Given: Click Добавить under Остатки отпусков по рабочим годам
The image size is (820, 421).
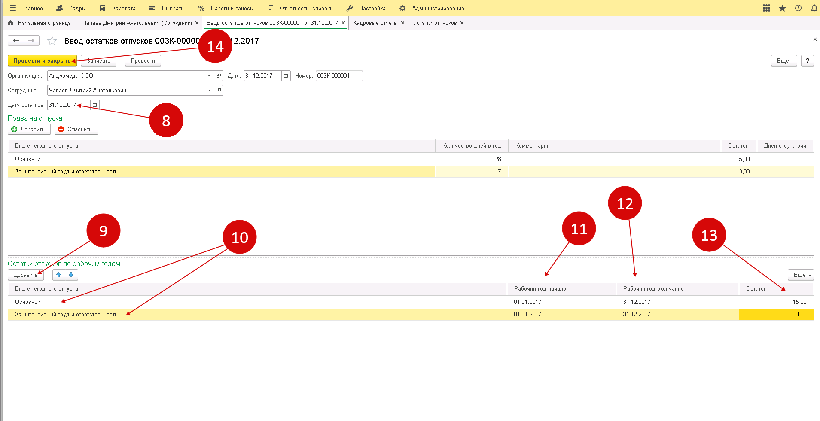Looking at the screenshot, I should (x=26, y=275).
